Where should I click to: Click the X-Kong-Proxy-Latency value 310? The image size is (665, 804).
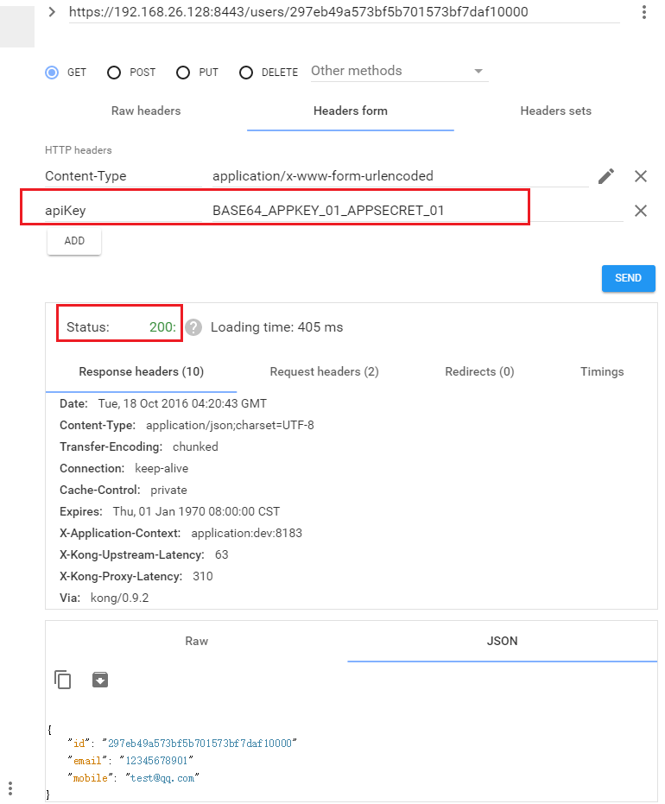click(x=203, y=576)
